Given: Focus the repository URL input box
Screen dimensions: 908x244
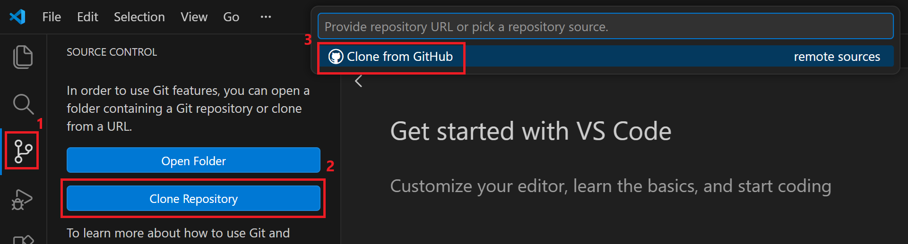Looking at the screenshot, I should click(x=605, y=26).
